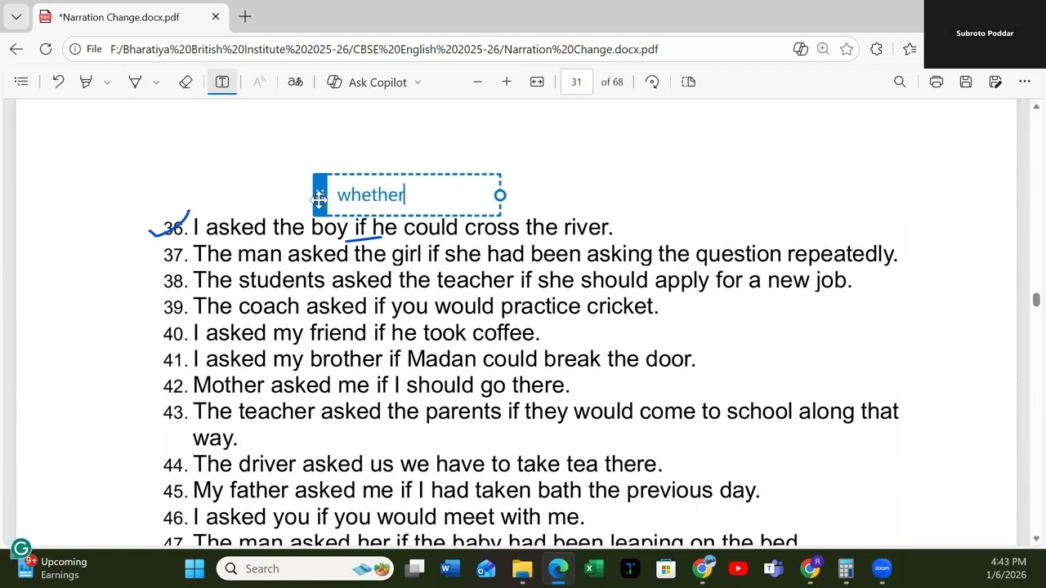The image size is (1046, 588).
Task: Click the vertical scrollbar thumb
Action: [x=1037, y=300]
